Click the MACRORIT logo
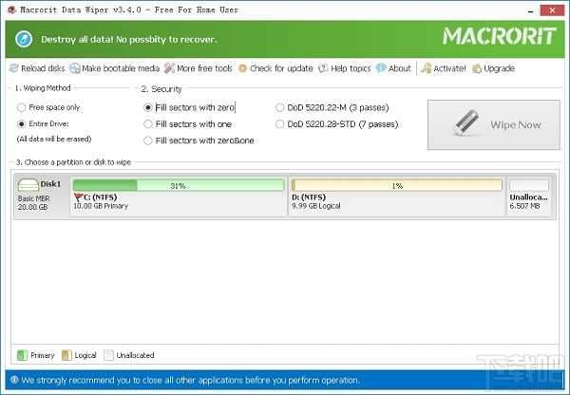This screenshot has width=570, height=395. click(499, 36)
